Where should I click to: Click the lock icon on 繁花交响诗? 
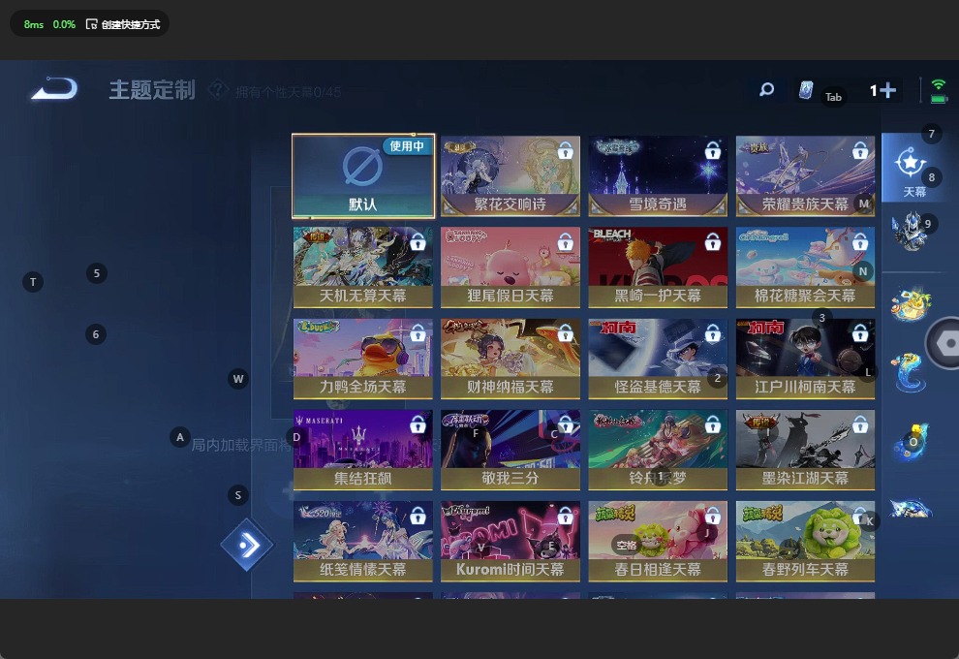(565, 150)
